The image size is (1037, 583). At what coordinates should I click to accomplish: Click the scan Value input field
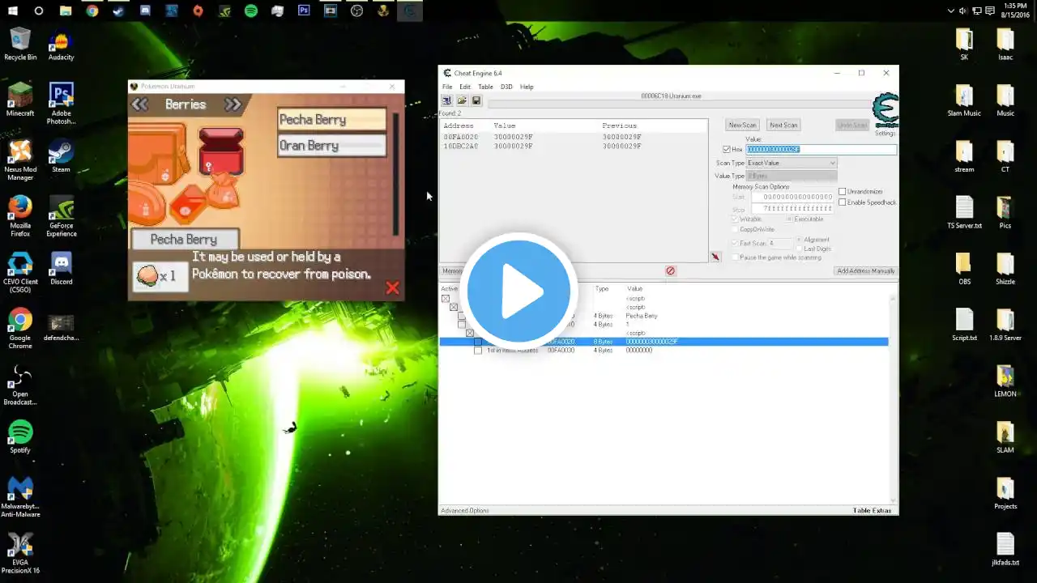coord(821,150)
